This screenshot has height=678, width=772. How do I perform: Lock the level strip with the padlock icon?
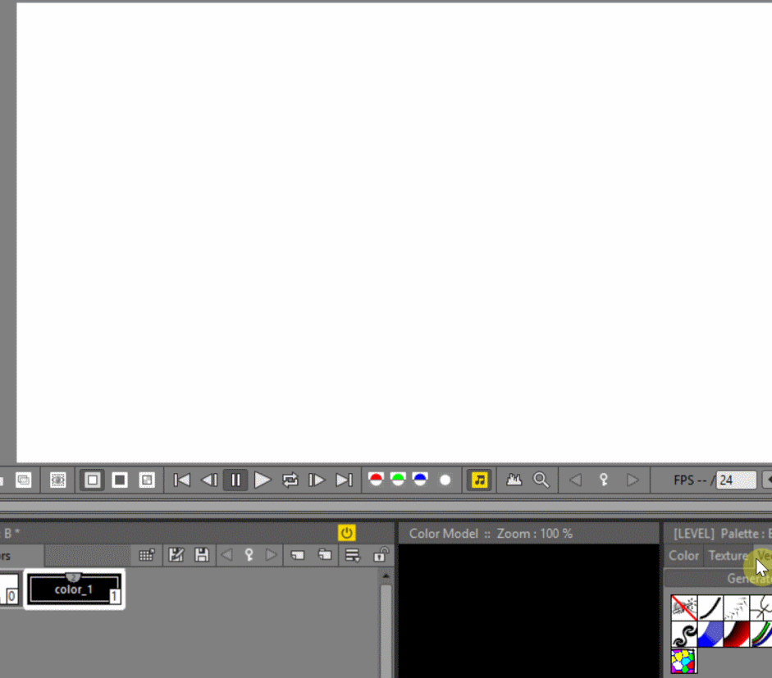tap(380, 555)
